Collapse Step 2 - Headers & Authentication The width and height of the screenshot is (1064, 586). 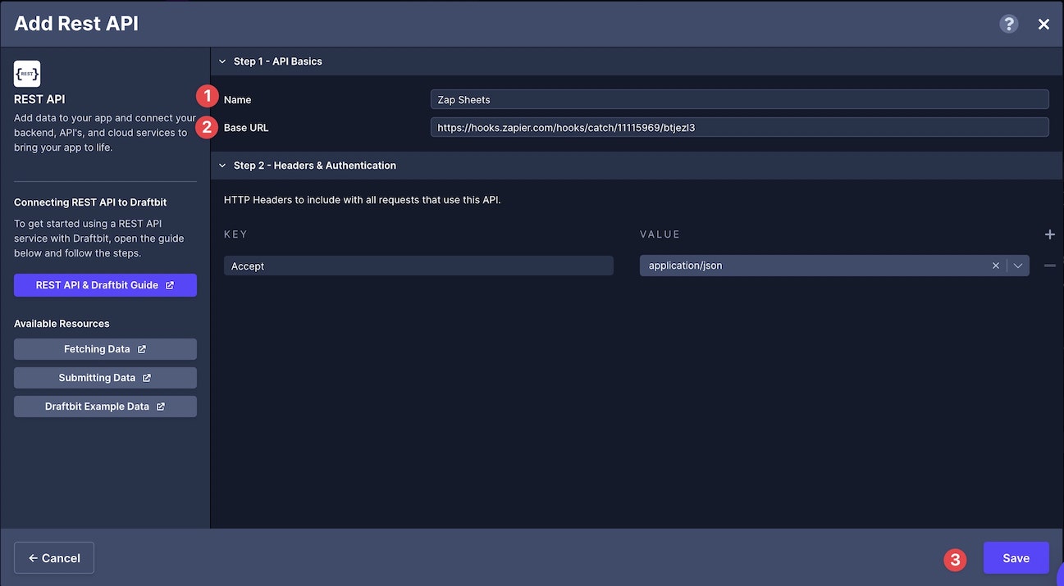click(x=221, y=166)
